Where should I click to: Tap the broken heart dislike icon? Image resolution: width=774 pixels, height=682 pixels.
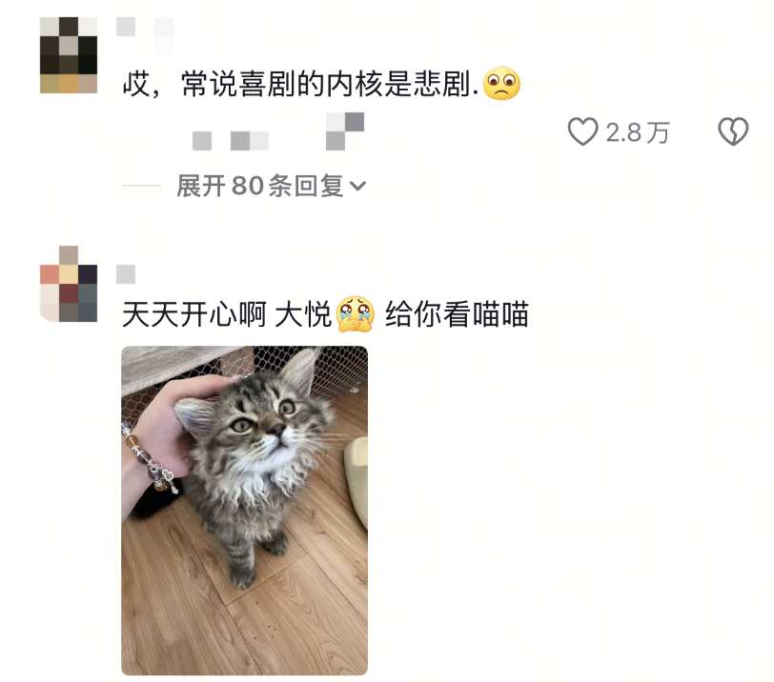733,131
